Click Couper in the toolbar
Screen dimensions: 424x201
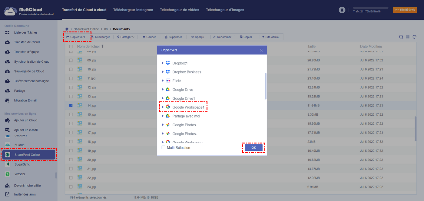point(149,37)
